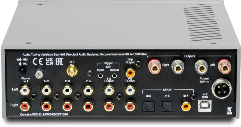Click the UKCA conformity mark

point(50,61)
